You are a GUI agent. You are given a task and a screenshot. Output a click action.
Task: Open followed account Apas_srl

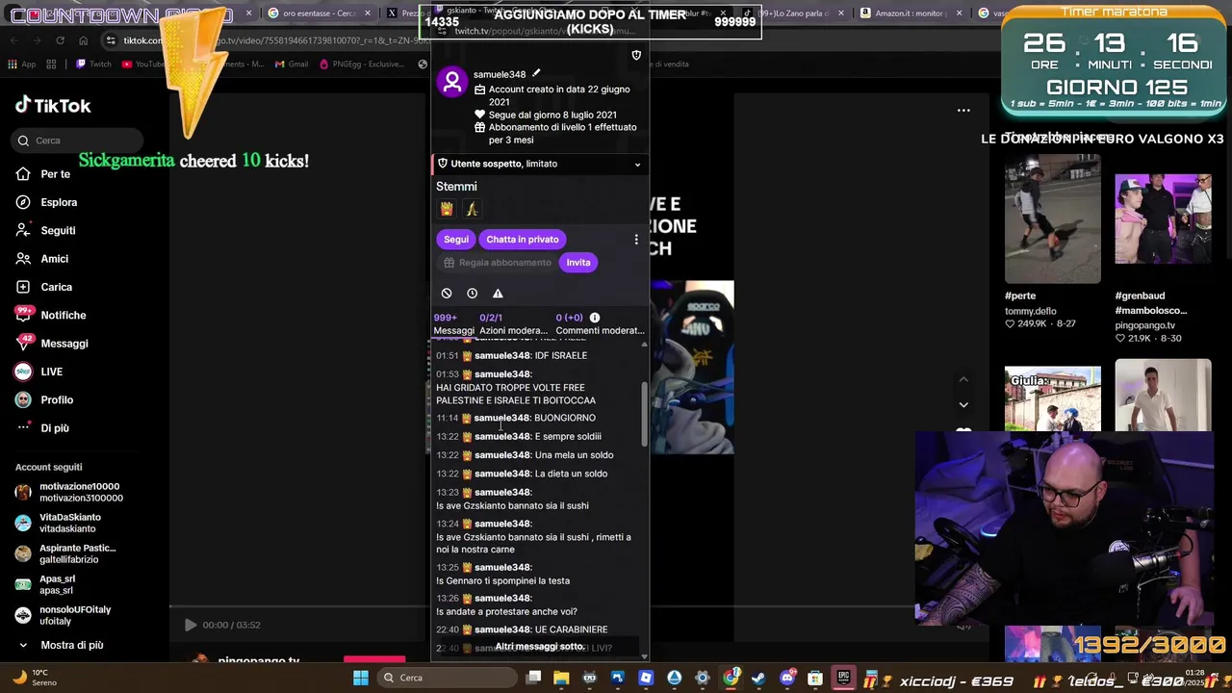click(x=45, y=584)
